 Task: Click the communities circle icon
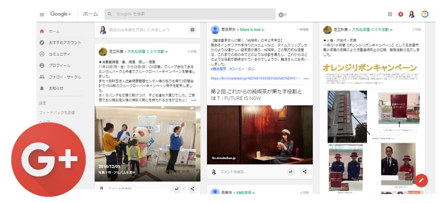pyautogui.click(x=42, y=54)
